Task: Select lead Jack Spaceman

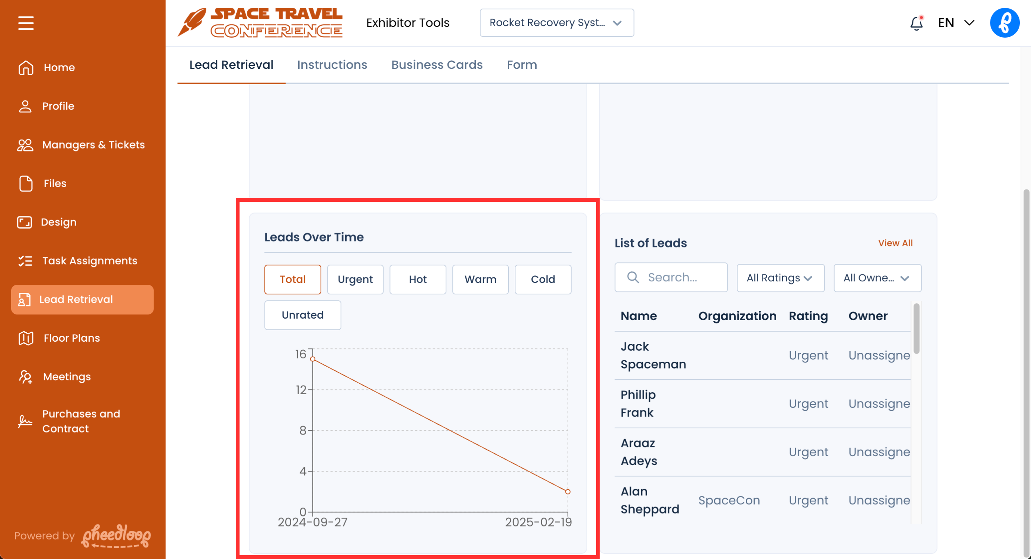Action: point(653,355)
